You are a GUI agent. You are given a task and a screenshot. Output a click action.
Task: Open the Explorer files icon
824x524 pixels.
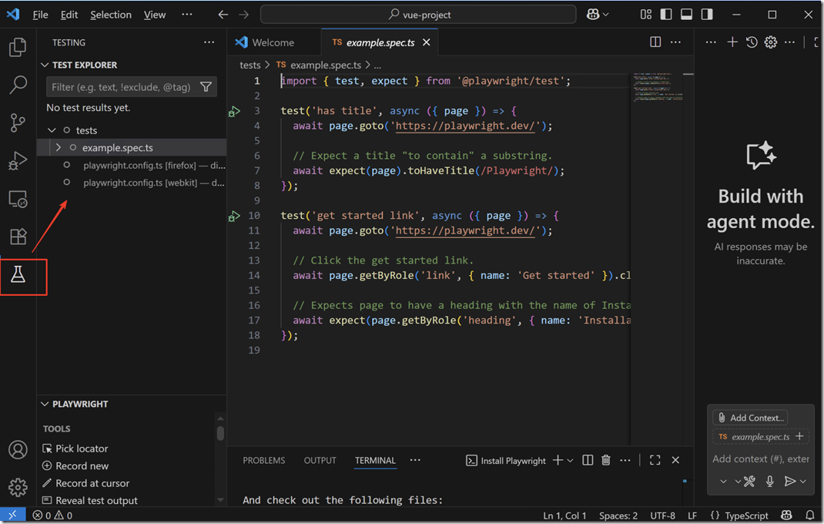pyautogui.click(x=18, y=48)
